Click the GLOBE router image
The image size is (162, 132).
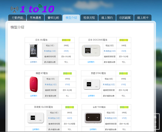point(36,118)
